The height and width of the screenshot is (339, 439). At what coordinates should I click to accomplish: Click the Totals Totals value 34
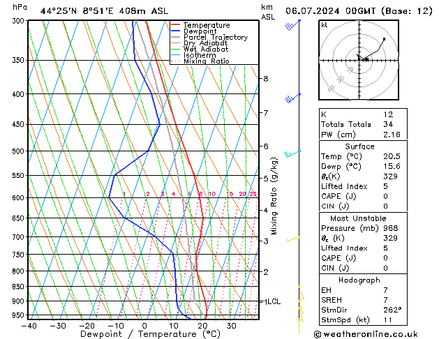388,124
